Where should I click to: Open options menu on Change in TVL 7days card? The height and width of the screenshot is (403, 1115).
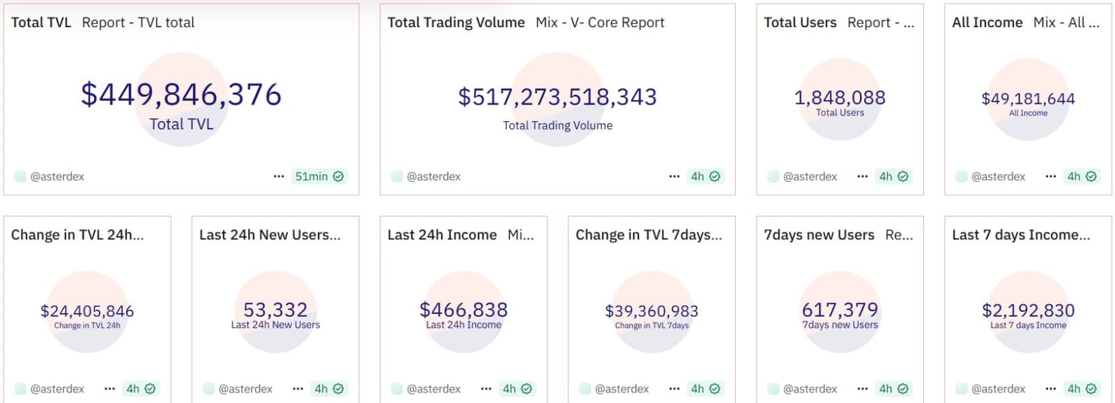pyautogui.click(x=674, y=389)
